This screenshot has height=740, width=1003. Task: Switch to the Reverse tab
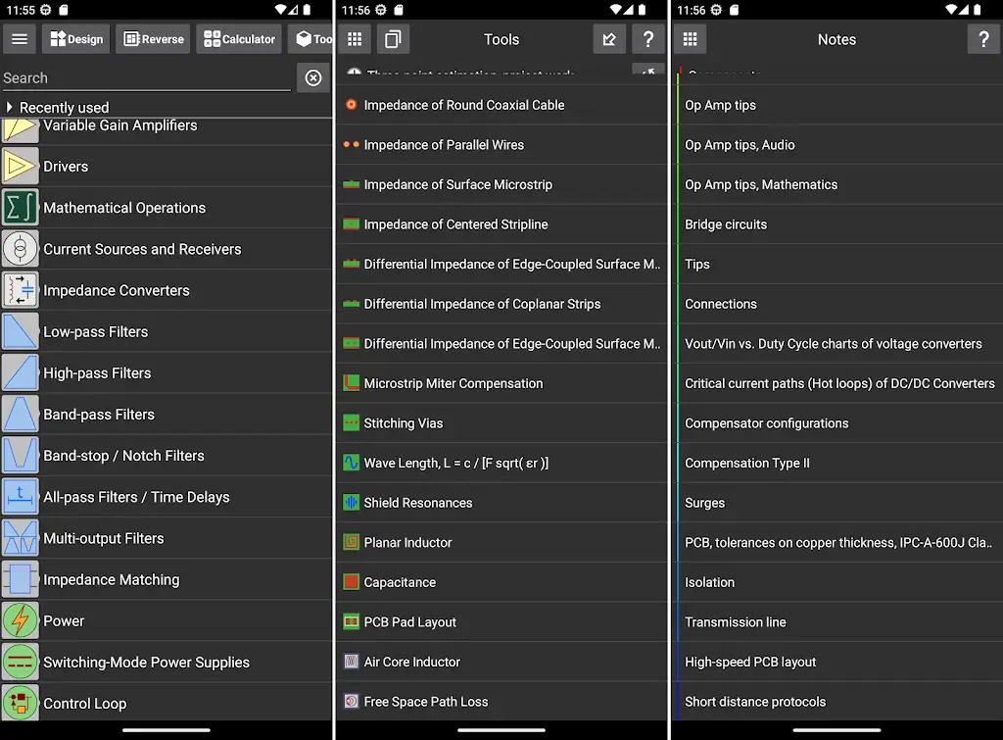(153, 39)
